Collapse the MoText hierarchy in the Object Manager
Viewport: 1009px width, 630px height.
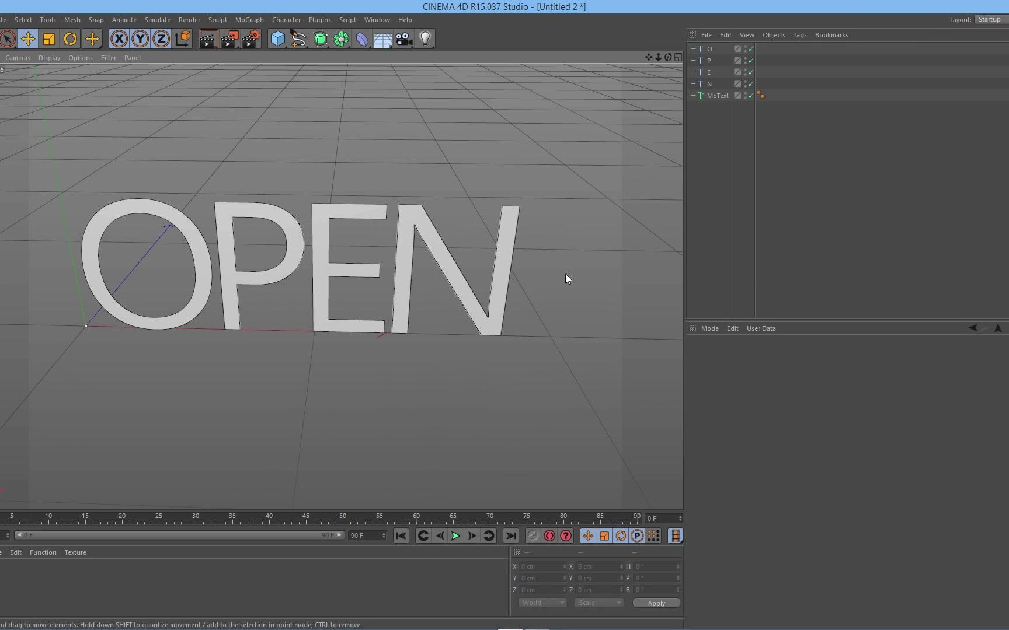click(694, 96)
